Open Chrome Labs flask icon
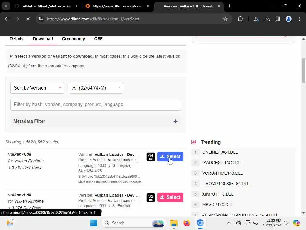 256,19
